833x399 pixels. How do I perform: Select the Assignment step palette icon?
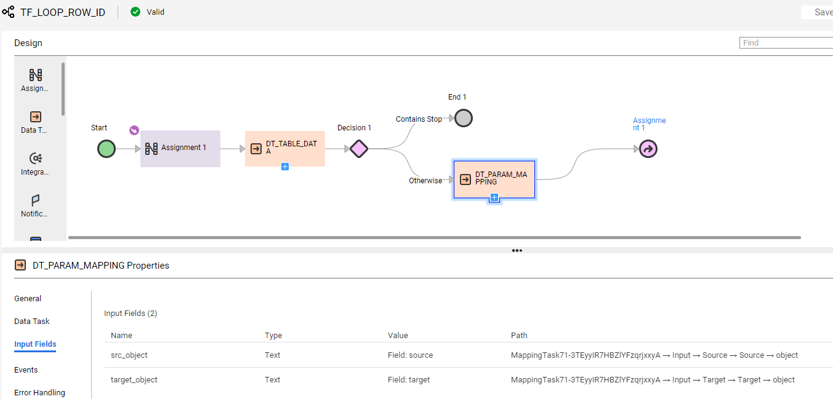pos(36,75)
